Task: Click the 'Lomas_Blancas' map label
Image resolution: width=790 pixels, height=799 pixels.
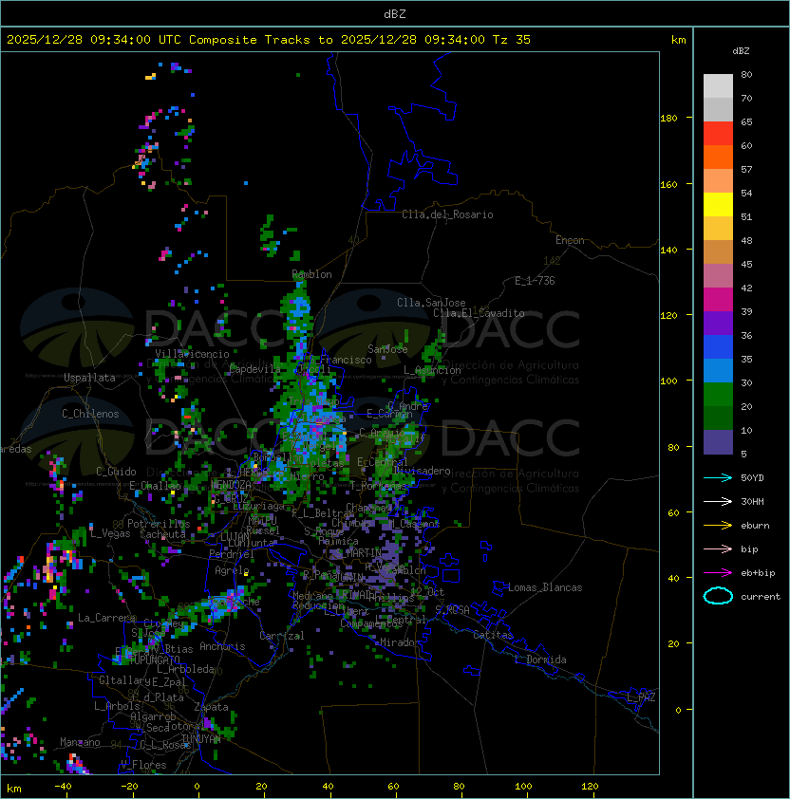Action: (x=545, y=587)
